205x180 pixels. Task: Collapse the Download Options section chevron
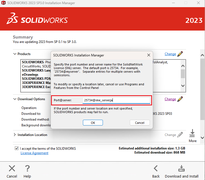point(15,99)
